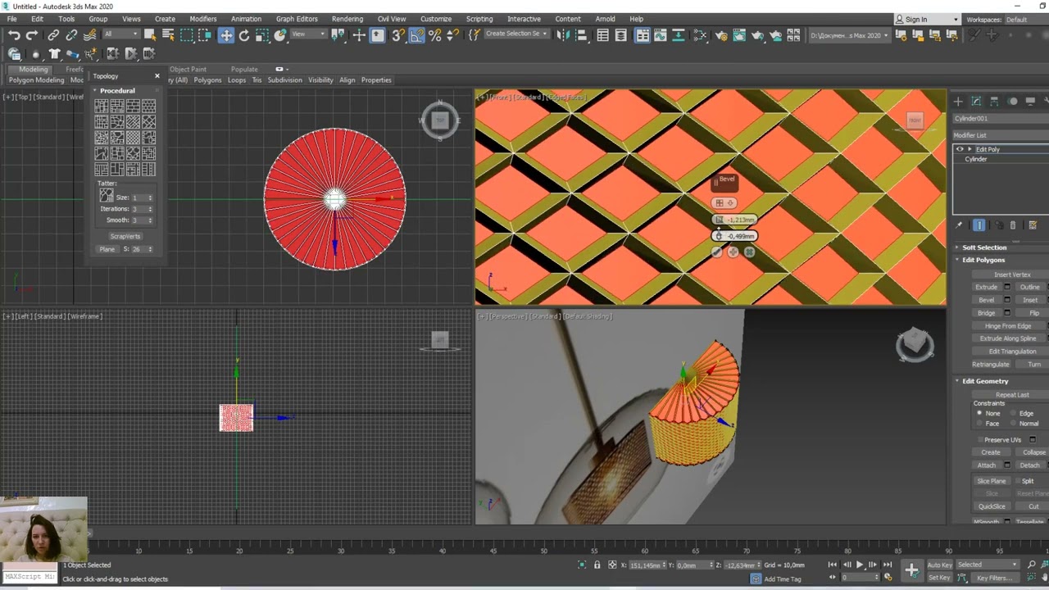
Task: Toggle visibility eye of Edit Poly modifier
Action: (x=960, y=149)
